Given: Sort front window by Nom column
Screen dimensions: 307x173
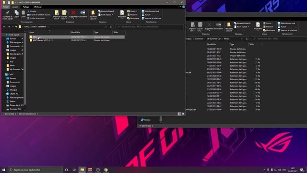Looking at the screenshot, I should point(49,32).
